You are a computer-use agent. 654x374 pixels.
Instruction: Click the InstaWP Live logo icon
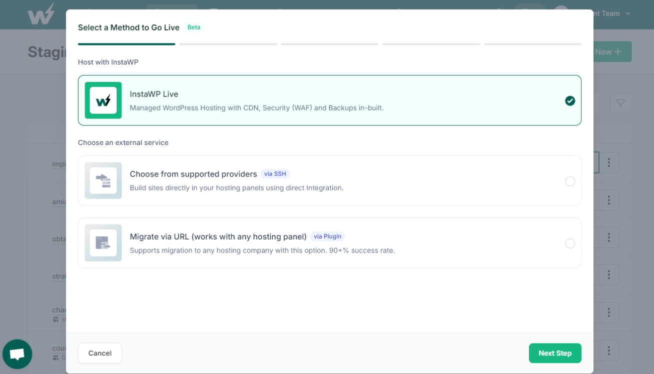103,100
